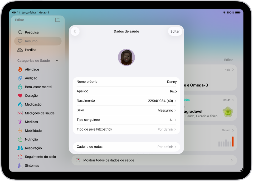Toggle the sidebar panel icon
Image resolution: width=253 pixels, height=181 pixels.
click(x=58, y=20)
